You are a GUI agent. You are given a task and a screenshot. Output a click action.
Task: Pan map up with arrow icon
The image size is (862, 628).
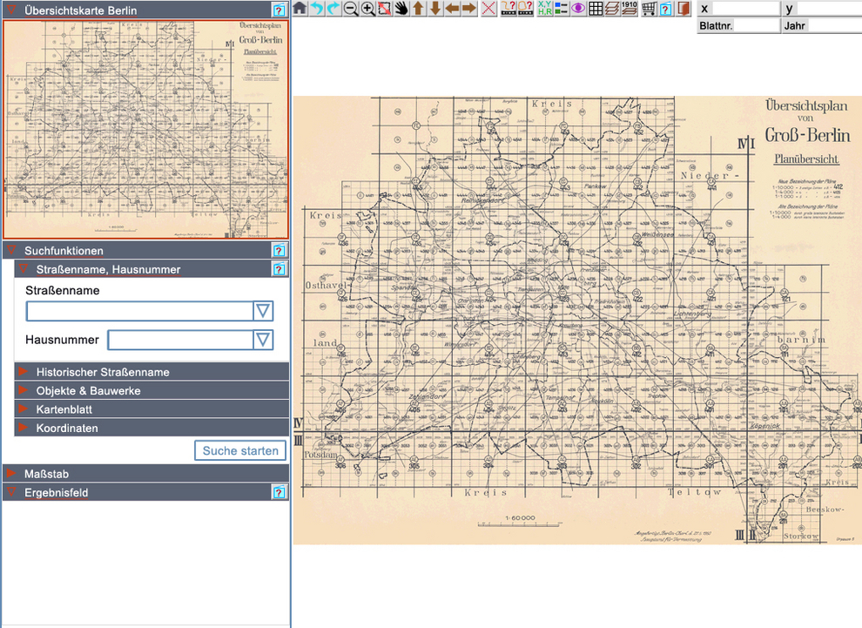pos(418,8)
